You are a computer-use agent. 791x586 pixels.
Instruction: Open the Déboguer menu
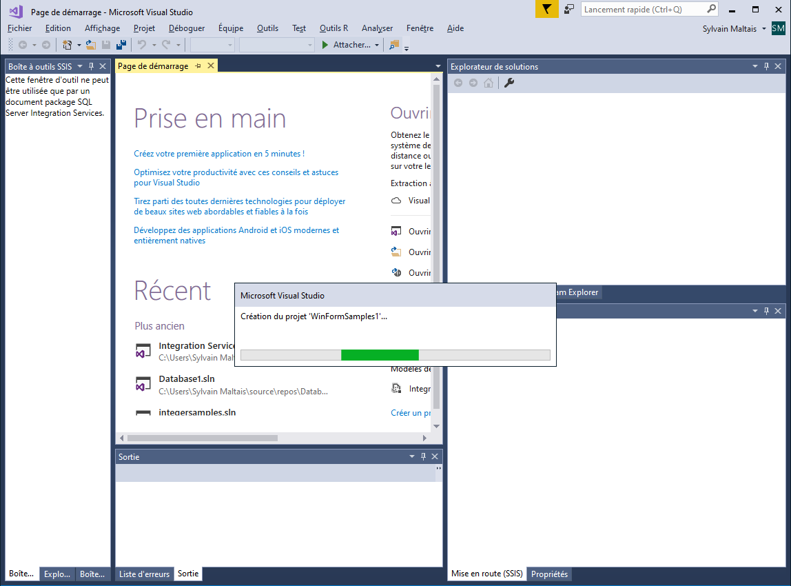click(x=187, y=28)
